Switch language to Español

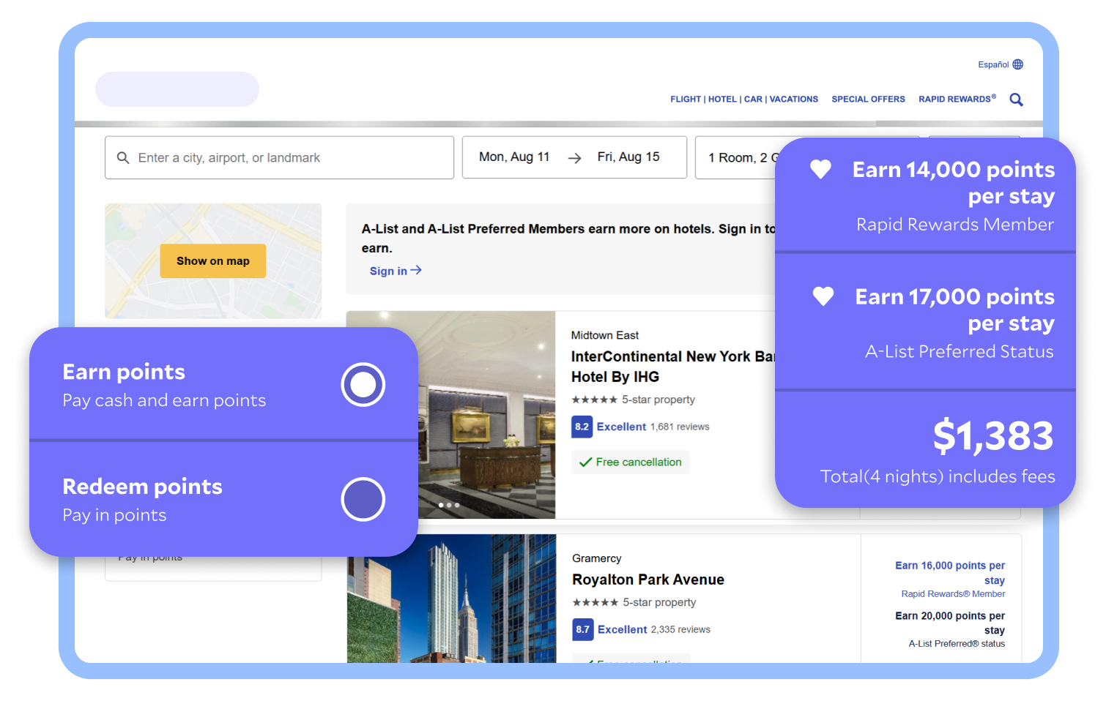coord(993,64)
